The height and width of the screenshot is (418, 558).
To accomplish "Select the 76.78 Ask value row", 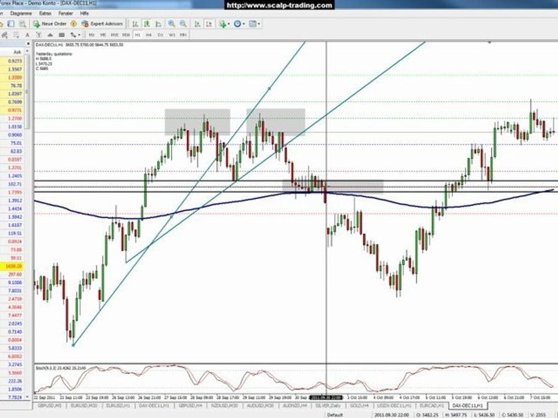I will pos(12,86).
